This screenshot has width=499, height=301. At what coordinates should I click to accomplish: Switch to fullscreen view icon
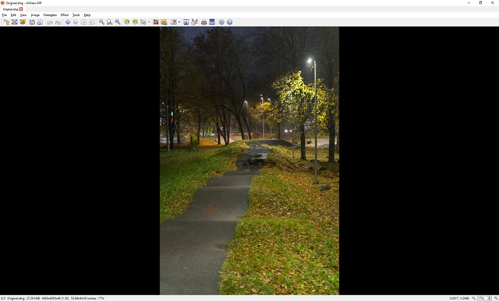[15, 22]
